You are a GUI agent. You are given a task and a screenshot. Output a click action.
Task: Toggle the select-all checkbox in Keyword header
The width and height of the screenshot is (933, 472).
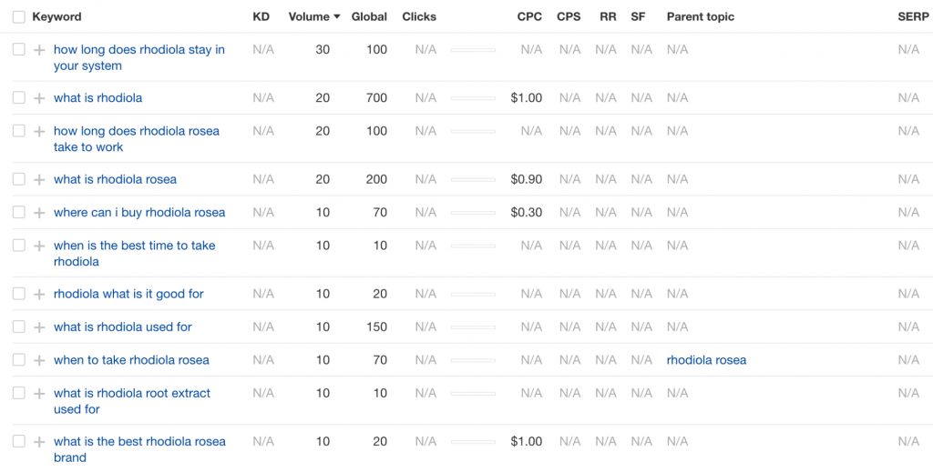point(19,17)
